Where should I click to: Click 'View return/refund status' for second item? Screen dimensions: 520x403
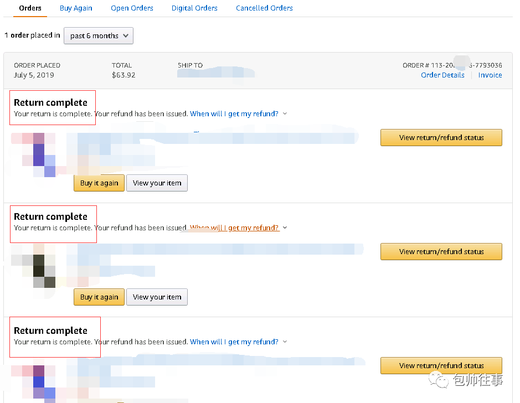coord(441,252)
